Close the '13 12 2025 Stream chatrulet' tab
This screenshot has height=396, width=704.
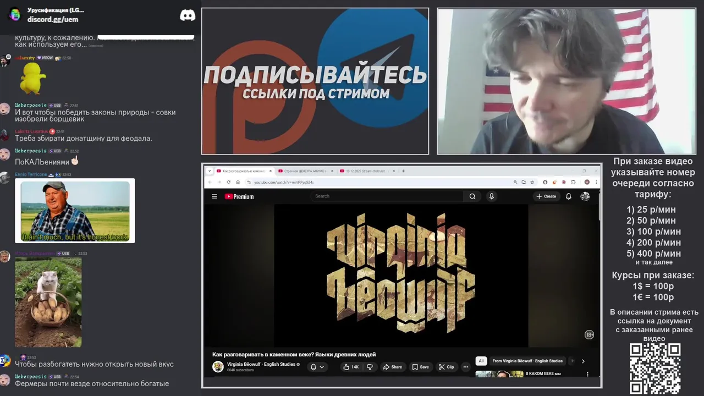(393, 171)
